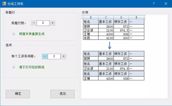
Task: Click the green text 根据本表直接生成
Action: point(32,34)
